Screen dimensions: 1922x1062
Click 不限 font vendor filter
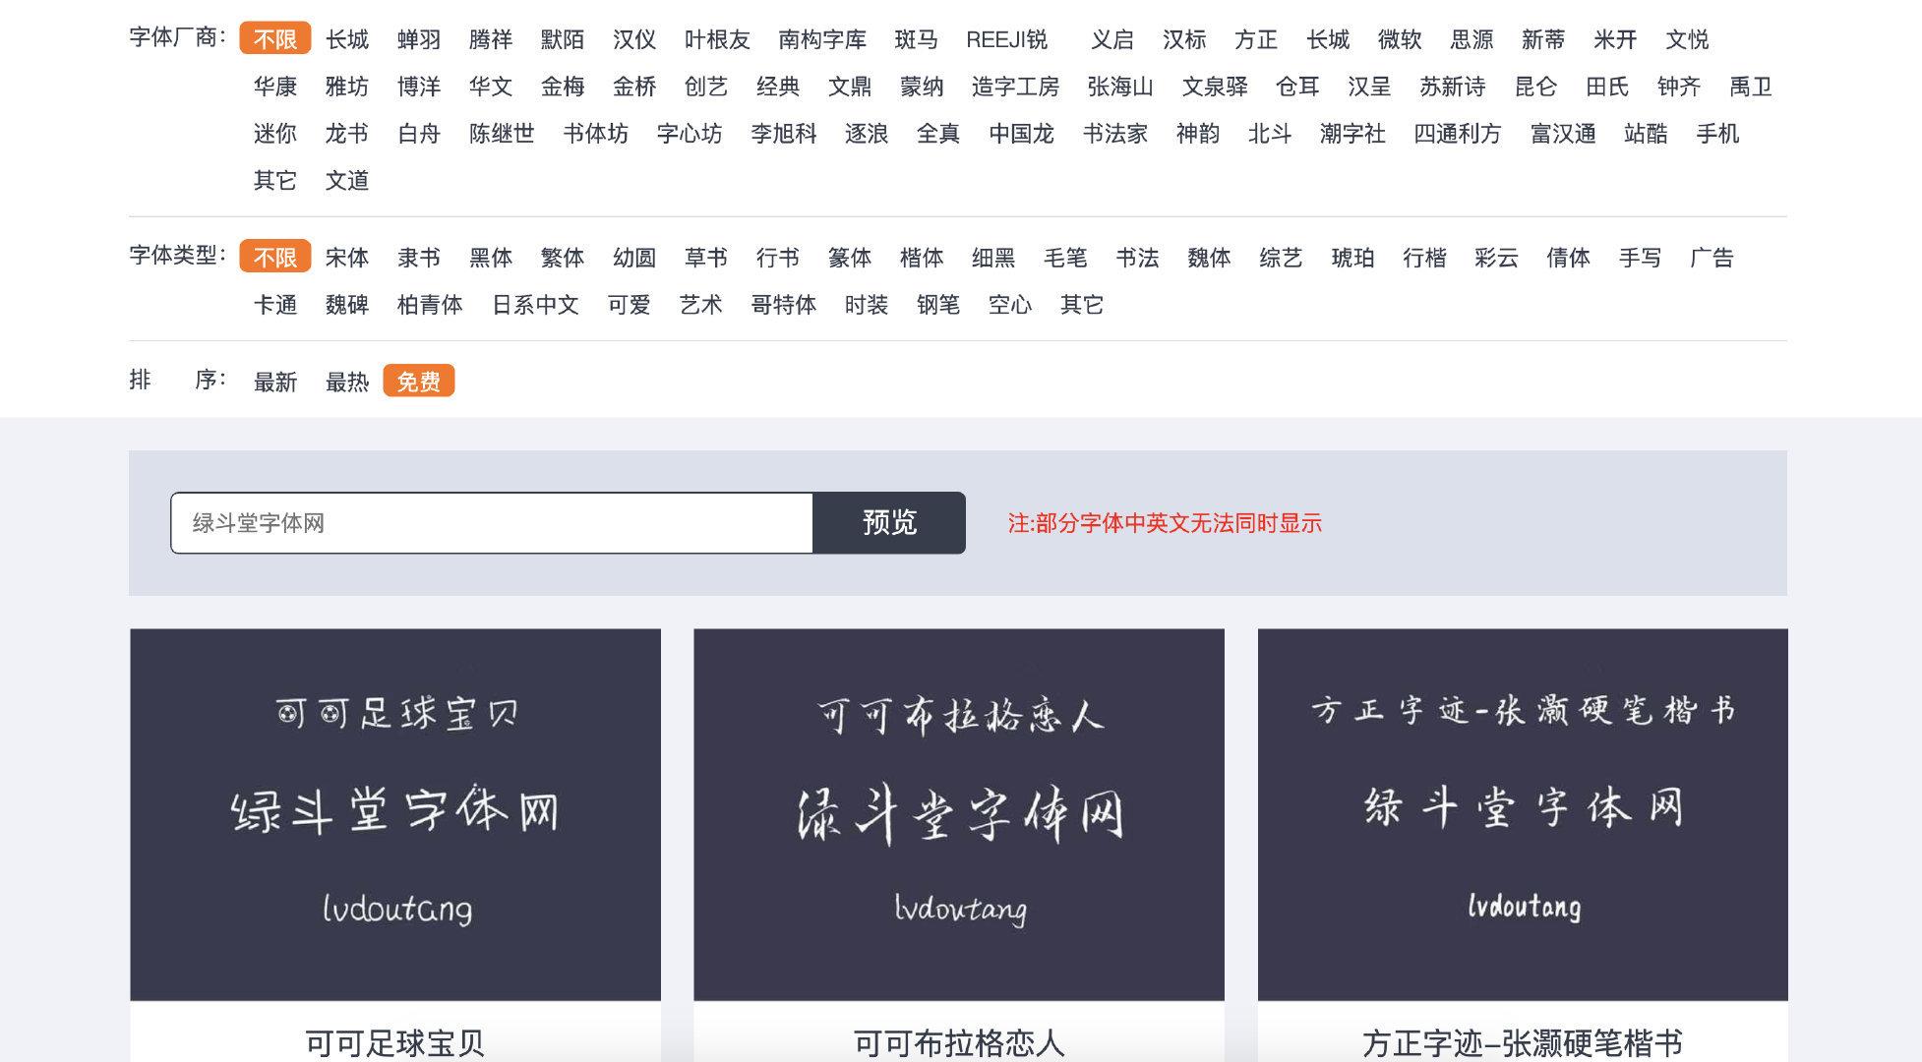(275, 40)
